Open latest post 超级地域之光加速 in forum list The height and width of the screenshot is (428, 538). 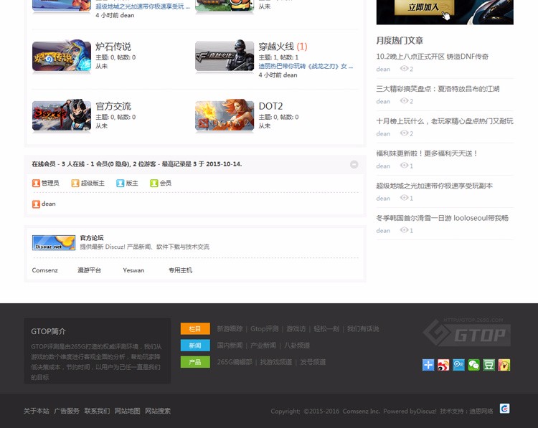pos(143,6)
